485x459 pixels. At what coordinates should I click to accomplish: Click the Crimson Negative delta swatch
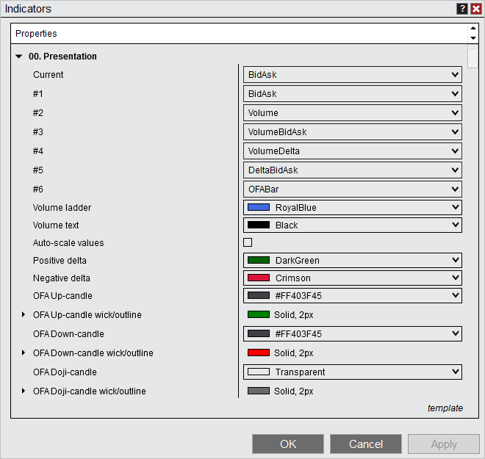[259, 278]
